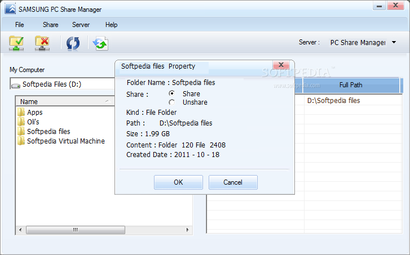Click the scrollbar right arrow
Viewport: 410px width, 255px height.
187,230
